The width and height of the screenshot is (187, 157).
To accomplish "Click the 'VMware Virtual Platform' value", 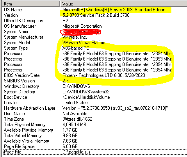I will click(x=84, y=43).
